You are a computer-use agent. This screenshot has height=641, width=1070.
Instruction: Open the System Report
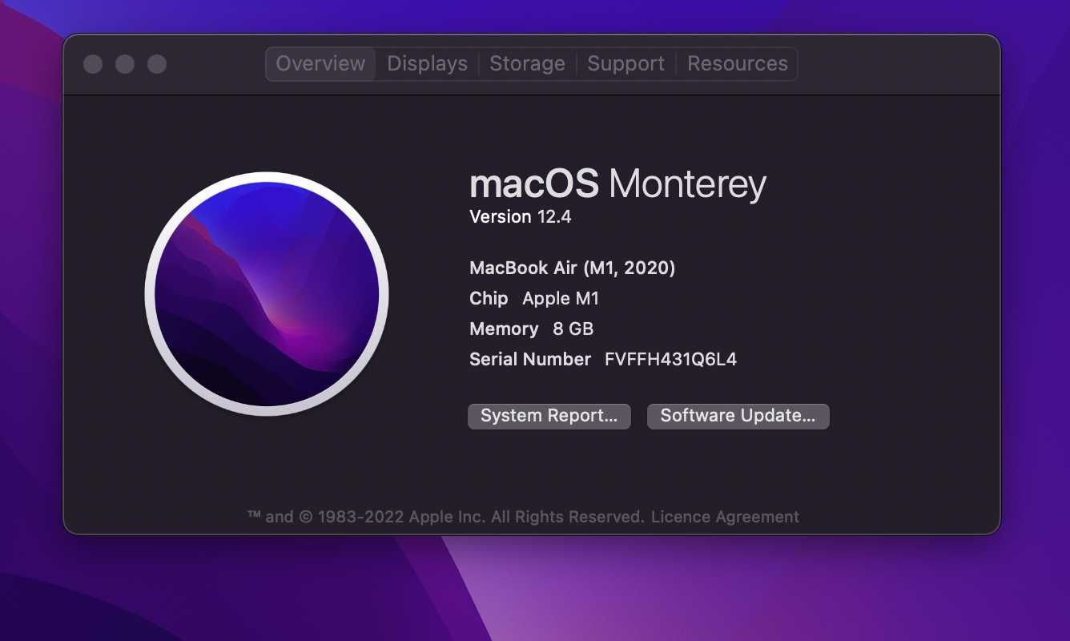(x=549, y=416)
